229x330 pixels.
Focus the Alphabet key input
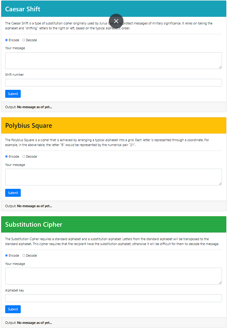(x=113, y=298)
